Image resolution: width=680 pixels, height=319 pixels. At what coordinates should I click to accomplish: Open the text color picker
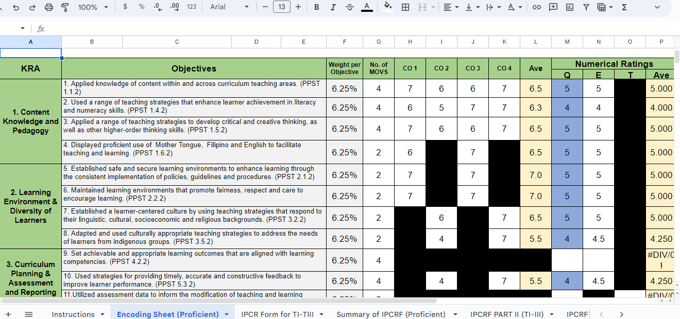(x=367, y=7)
